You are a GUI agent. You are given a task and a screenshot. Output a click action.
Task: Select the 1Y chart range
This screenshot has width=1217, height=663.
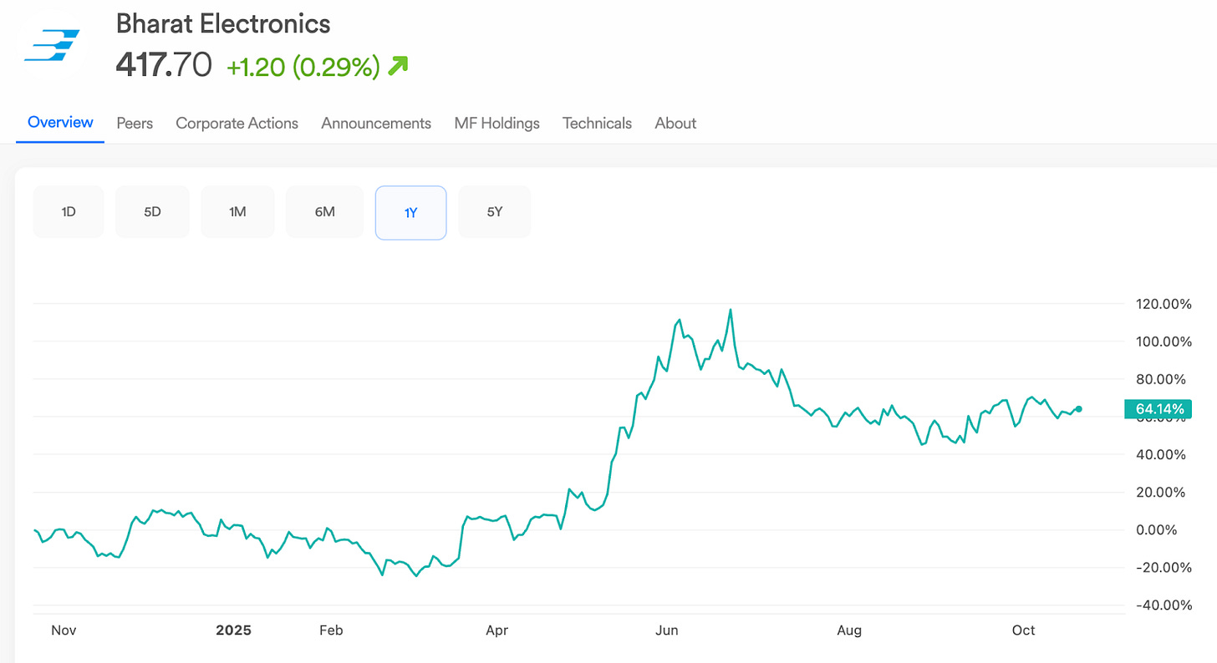(410, 212)
